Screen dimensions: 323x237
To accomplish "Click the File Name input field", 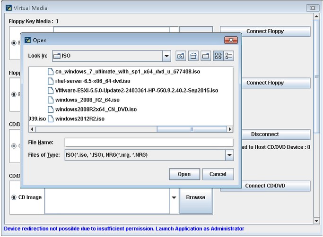I will coord(149,143).
